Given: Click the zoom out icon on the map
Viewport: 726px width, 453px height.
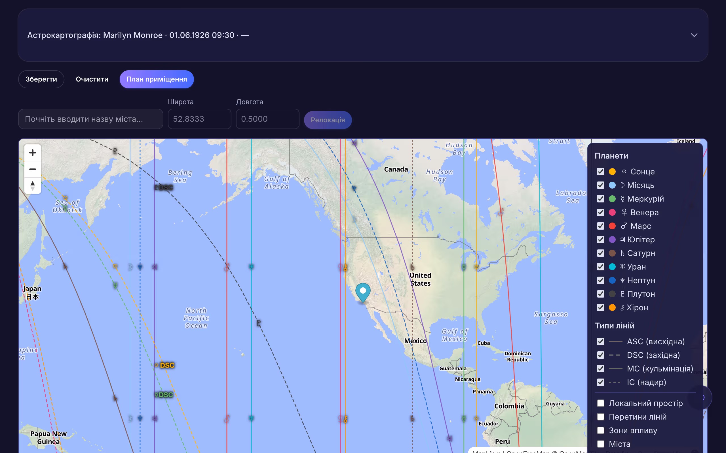Looking at the screenshot, I should coord(32,169).
